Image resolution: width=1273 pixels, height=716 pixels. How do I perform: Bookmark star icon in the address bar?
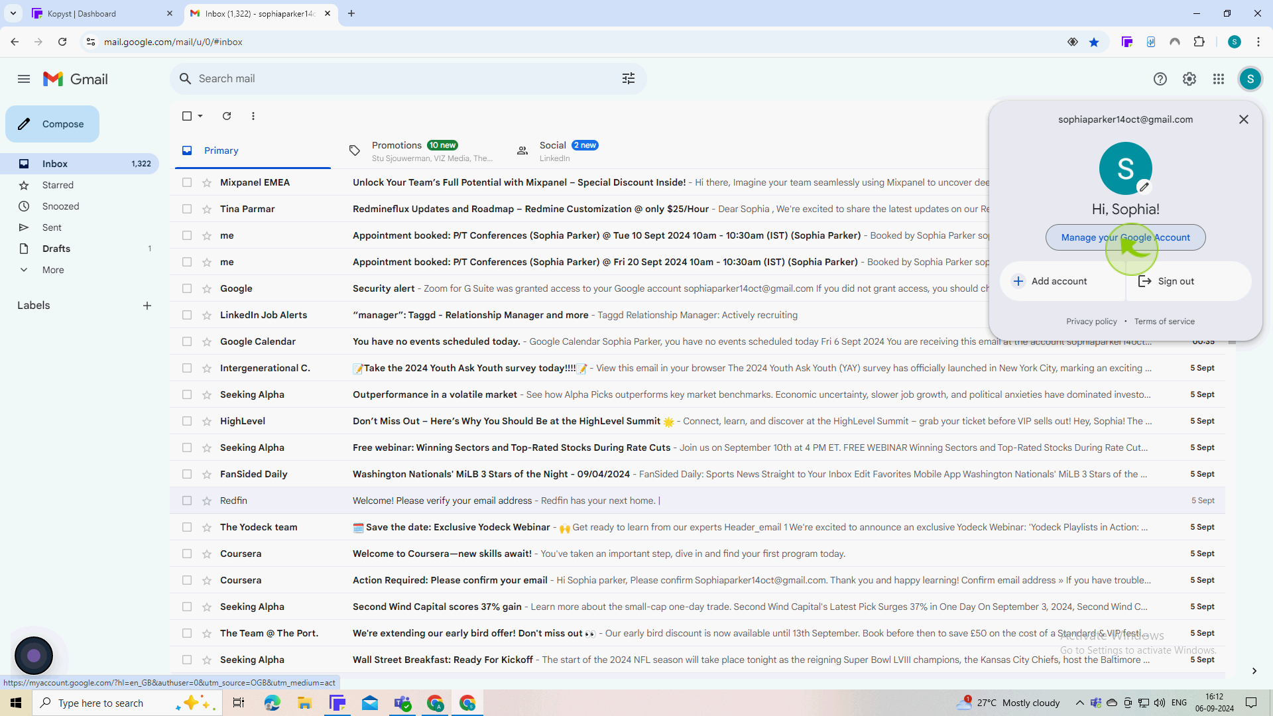point(1094,42)
